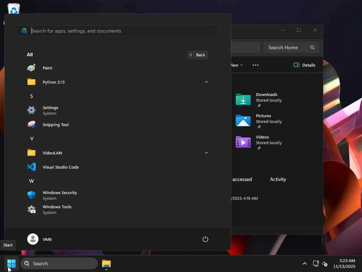
Task: Jump to letter V section header
Action: 31,138
